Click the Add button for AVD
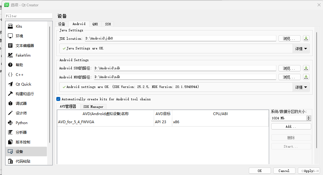This screenshot has height=175, width=323. 291,126
